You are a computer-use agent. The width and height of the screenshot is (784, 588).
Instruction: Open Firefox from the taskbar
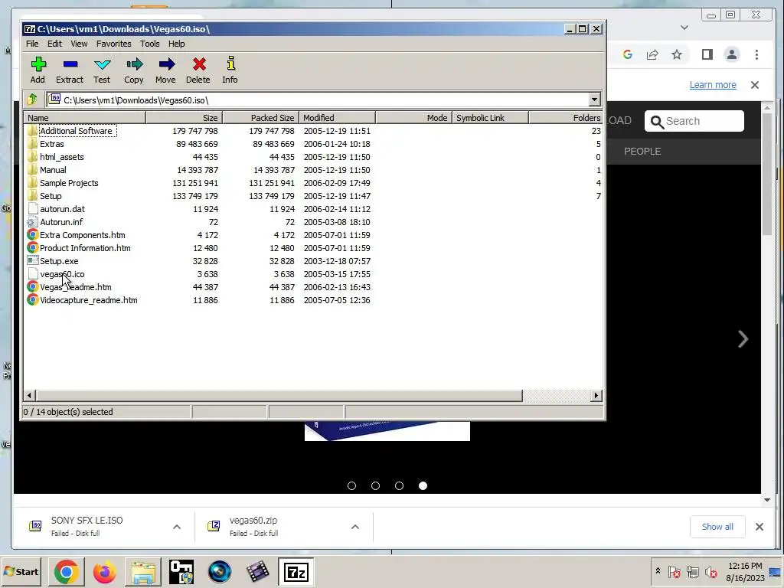(x=104, y=571)
